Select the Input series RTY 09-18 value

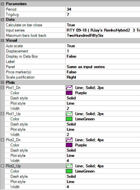tap(103, 30)
